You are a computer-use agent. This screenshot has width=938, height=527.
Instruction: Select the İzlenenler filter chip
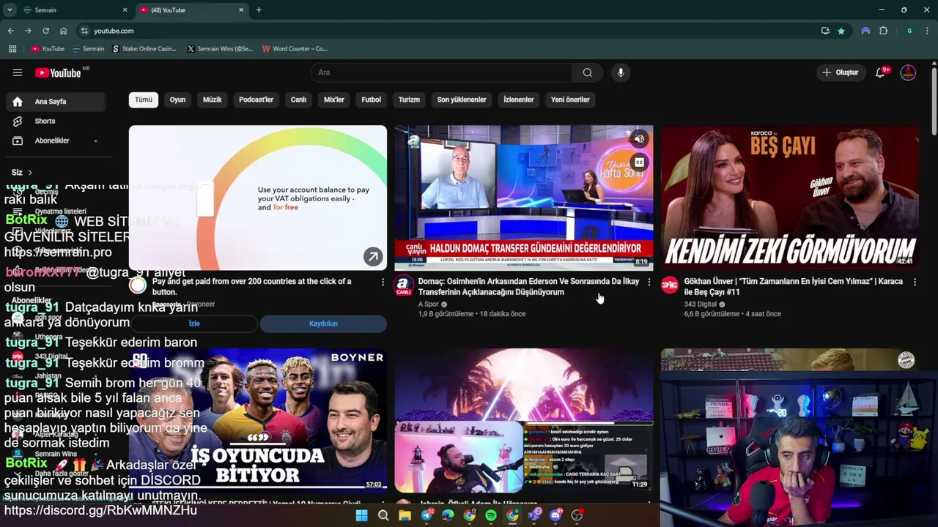coord(519,100)
